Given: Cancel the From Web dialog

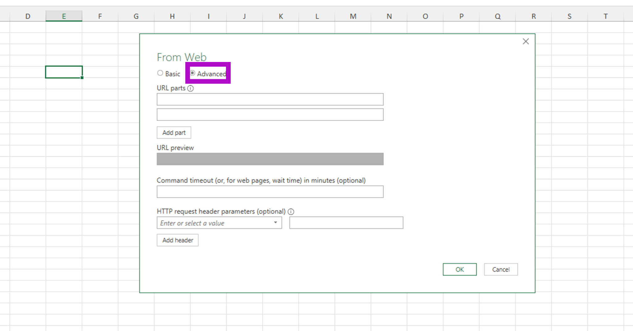Looking at the screenshot, I should click(x=501, y=269).
